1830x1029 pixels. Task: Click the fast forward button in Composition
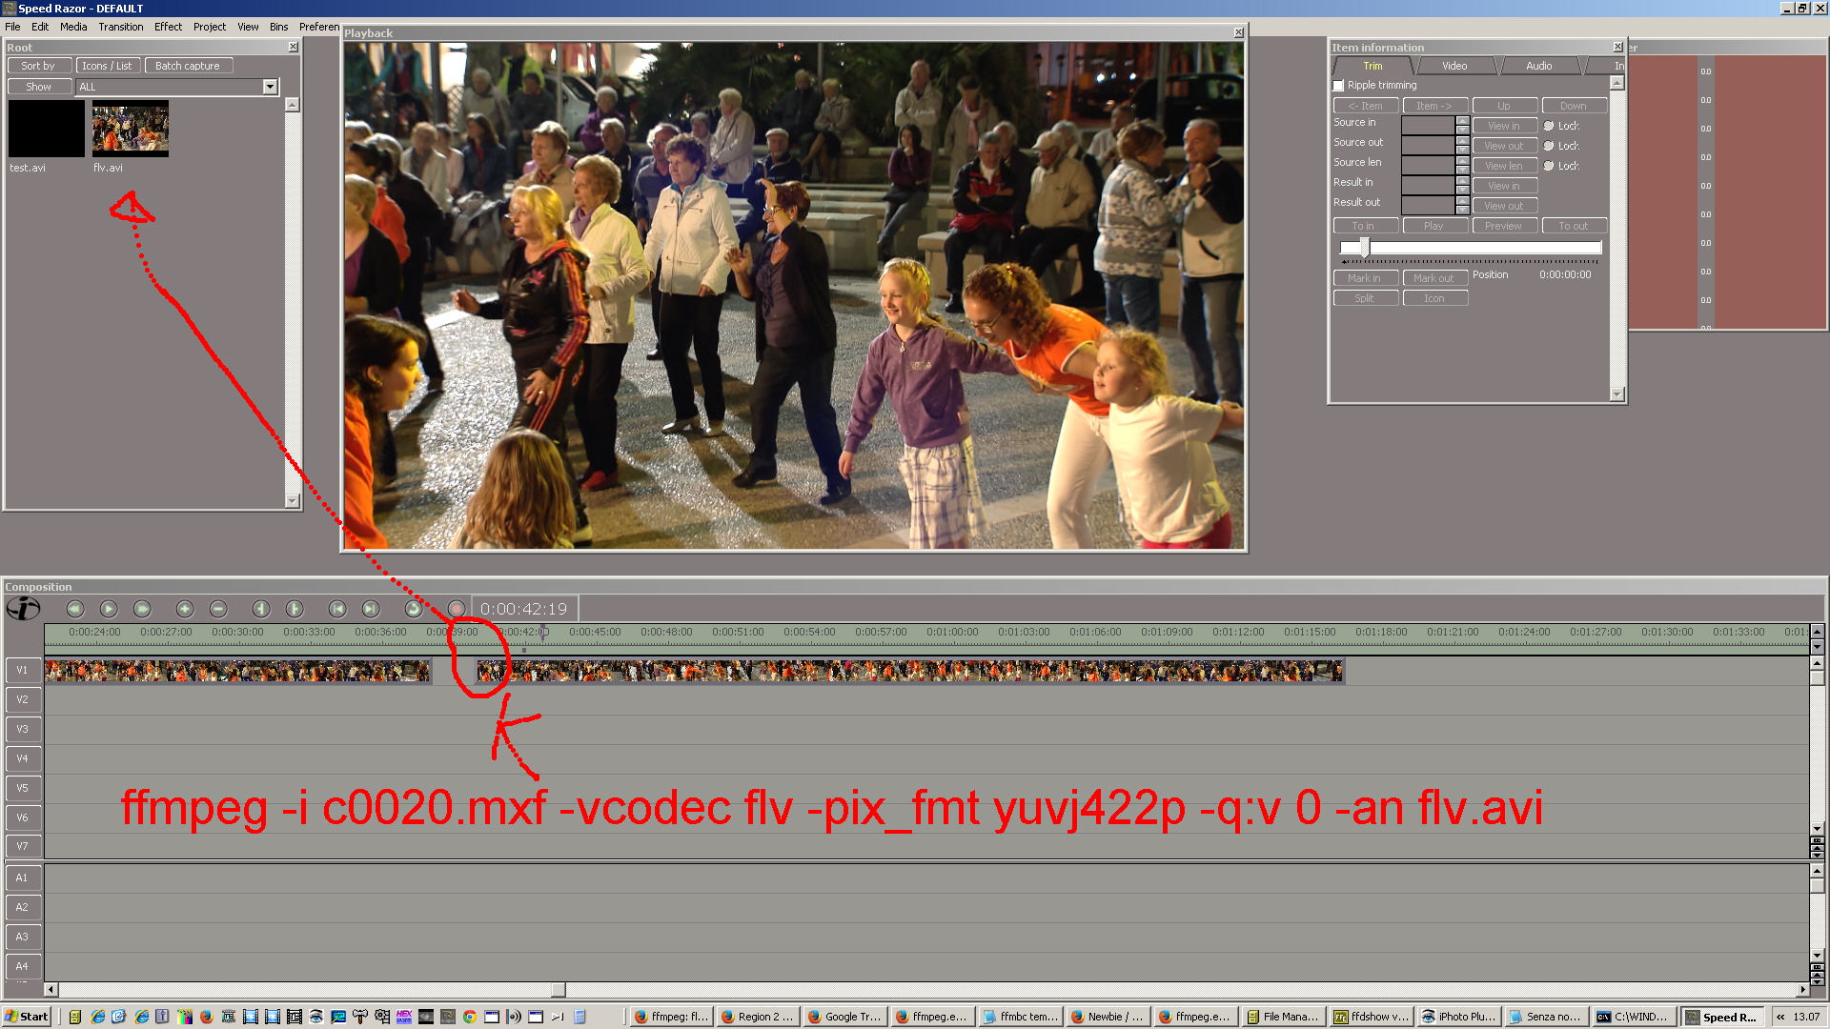(142, 609)
